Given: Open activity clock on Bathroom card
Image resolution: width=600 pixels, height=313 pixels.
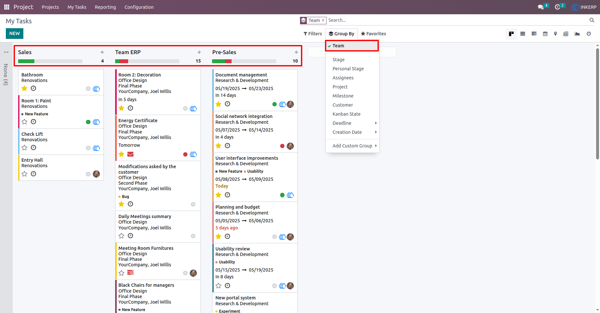Looking at the screenshot, I should [33, 88].
